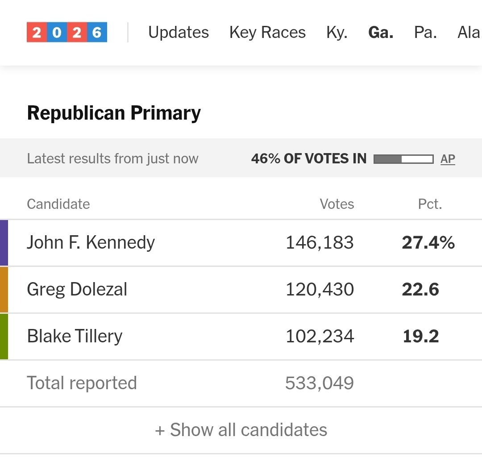Click the Pct. column header
Screen dimensions: 482x470
[x=430, y=204]
